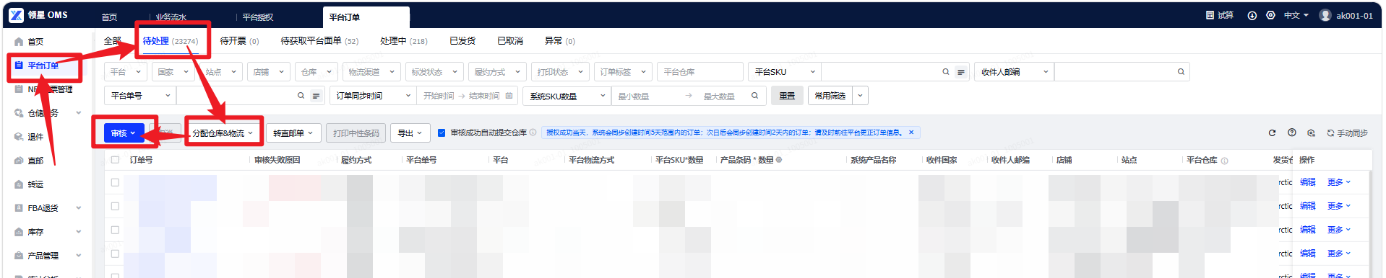Screen dimensions: 1386x278
Task: Close the blue notice banner
Action: tap(911, 133)
